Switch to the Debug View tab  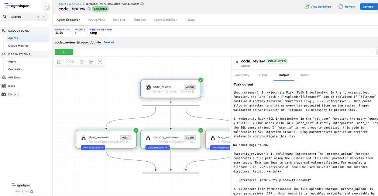point(96,20)
